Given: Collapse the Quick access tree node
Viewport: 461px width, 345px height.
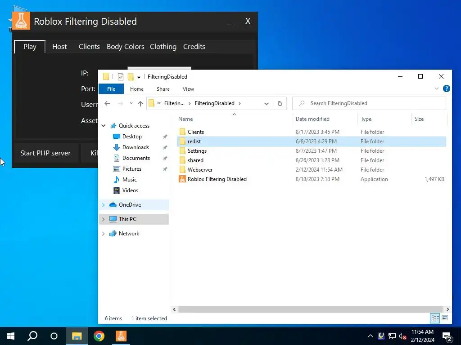Looking at the screenshot, I should click(104, 126).
